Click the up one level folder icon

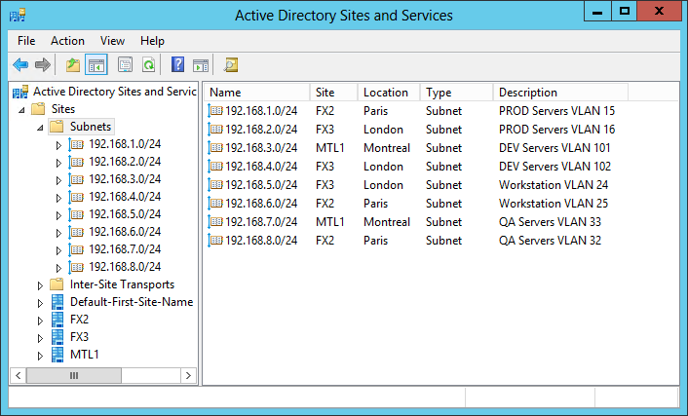(x=73, y=65)
